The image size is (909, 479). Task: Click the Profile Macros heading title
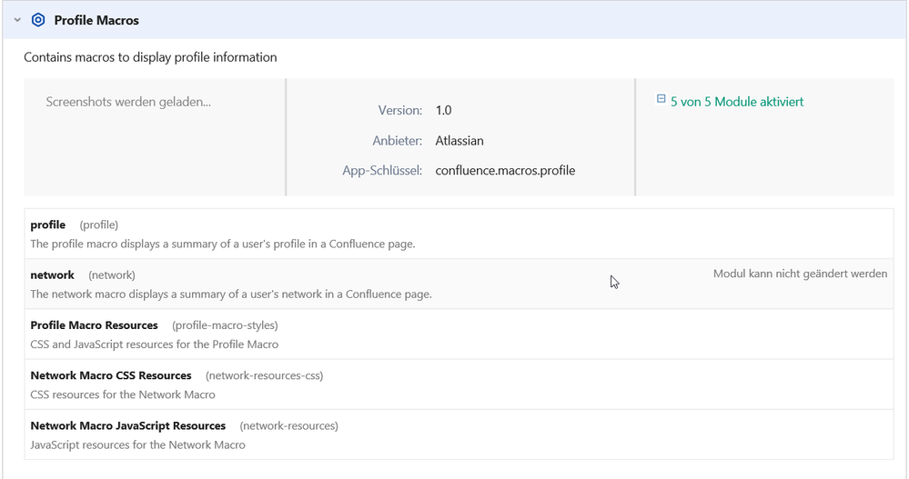click(x=96, y=20)
